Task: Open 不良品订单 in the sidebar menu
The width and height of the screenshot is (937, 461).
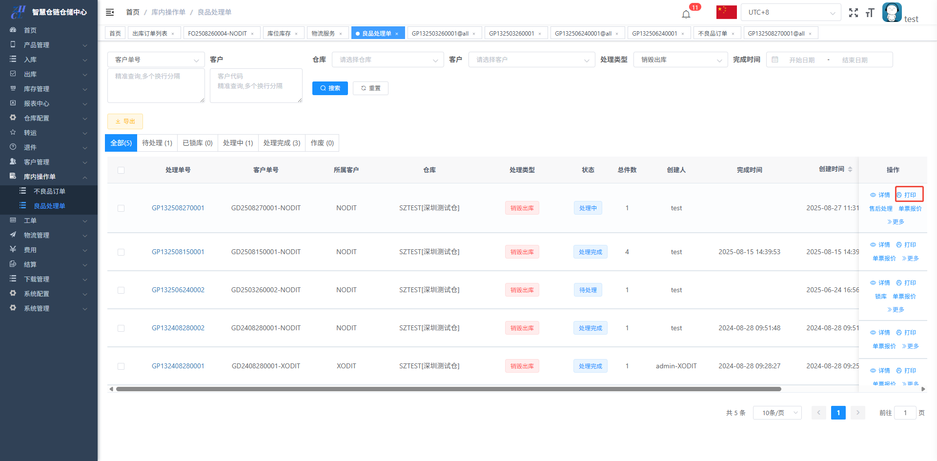Action: pos(49,191)
